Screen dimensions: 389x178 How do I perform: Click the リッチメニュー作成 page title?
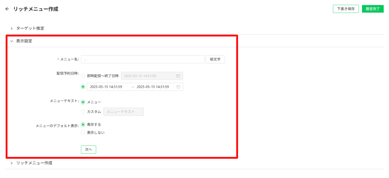pos(36,9)
